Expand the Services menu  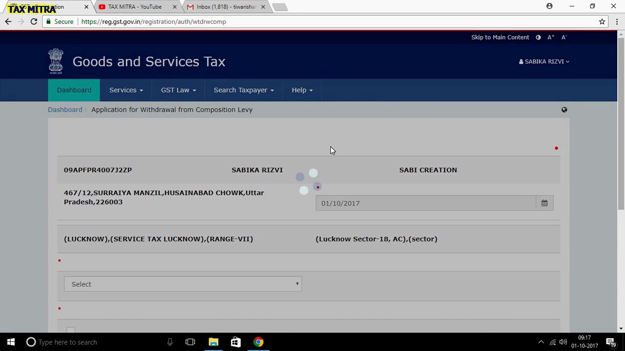pos(126,90)
